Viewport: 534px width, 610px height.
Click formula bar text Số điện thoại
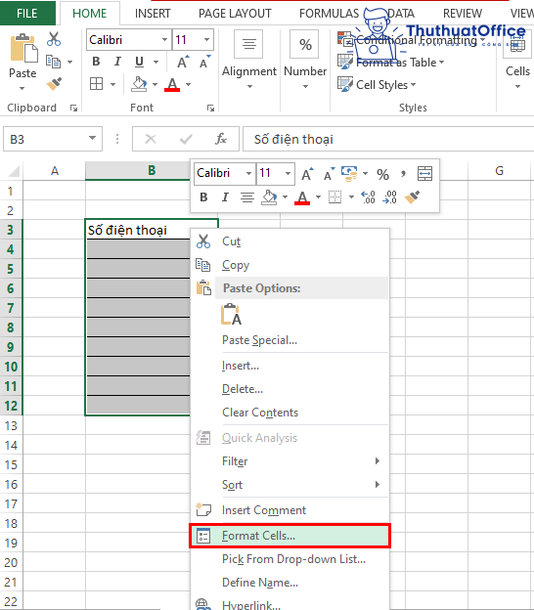click(293, 139)
